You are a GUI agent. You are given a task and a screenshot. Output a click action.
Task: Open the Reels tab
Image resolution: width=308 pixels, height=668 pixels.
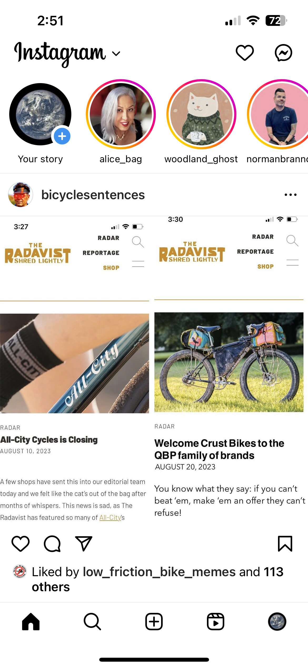(x=216, y=622)
